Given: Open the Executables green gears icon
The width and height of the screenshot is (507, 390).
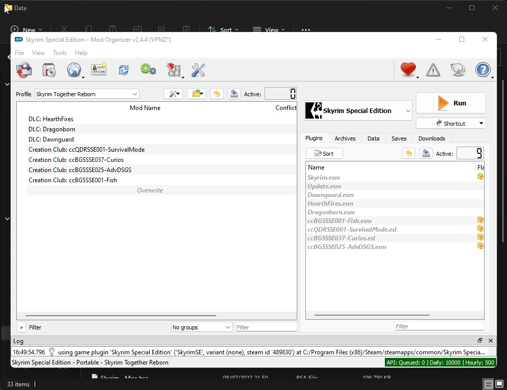Looking at the screenshot, I should point(148,70).
